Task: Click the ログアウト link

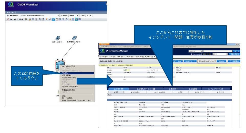Action: (x=207, y=54)
